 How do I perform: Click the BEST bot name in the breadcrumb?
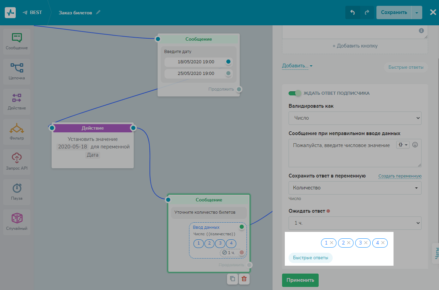(x=36, y=12)
